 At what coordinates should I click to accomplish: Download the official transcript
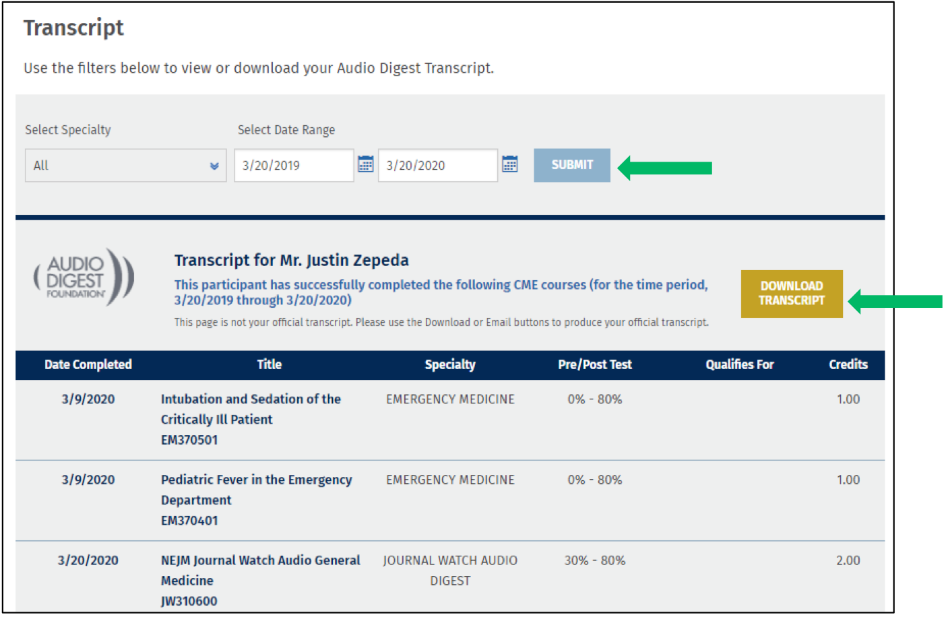pyautogui.click(x=792, y=294)
